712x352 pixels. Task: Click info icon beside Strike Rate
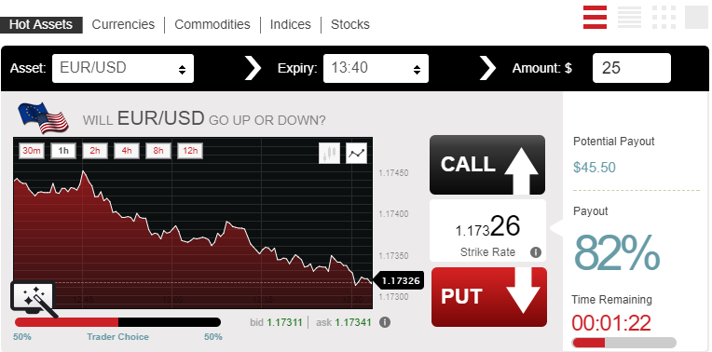point(536,252)
